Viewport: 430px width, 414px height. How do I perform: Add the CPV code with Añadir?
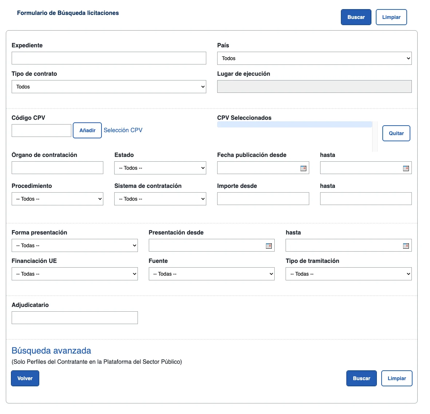click(x=87, y=130)
